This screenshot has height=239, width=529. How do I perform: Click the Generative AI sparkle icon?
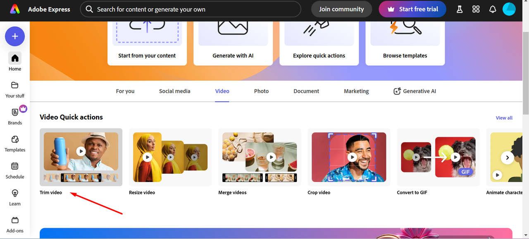point(397,91)
